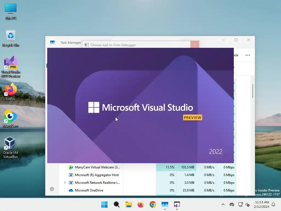
Task: Launch Visual Studio 2022 Preview desktop shortcut
Action: [11, 67]
